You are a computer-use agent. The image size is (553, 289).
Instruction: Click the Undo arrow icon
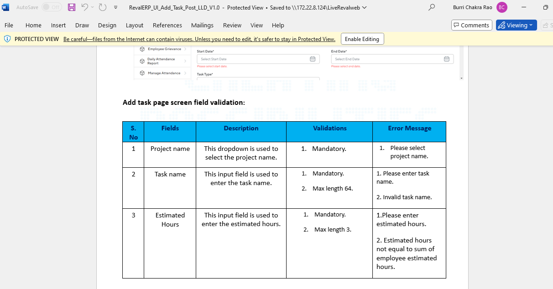84,7
